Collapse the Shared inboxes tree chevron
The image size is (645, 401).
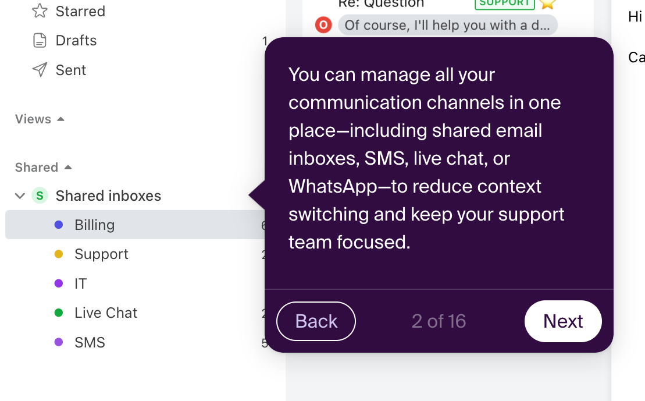click(x=20, y=196)
